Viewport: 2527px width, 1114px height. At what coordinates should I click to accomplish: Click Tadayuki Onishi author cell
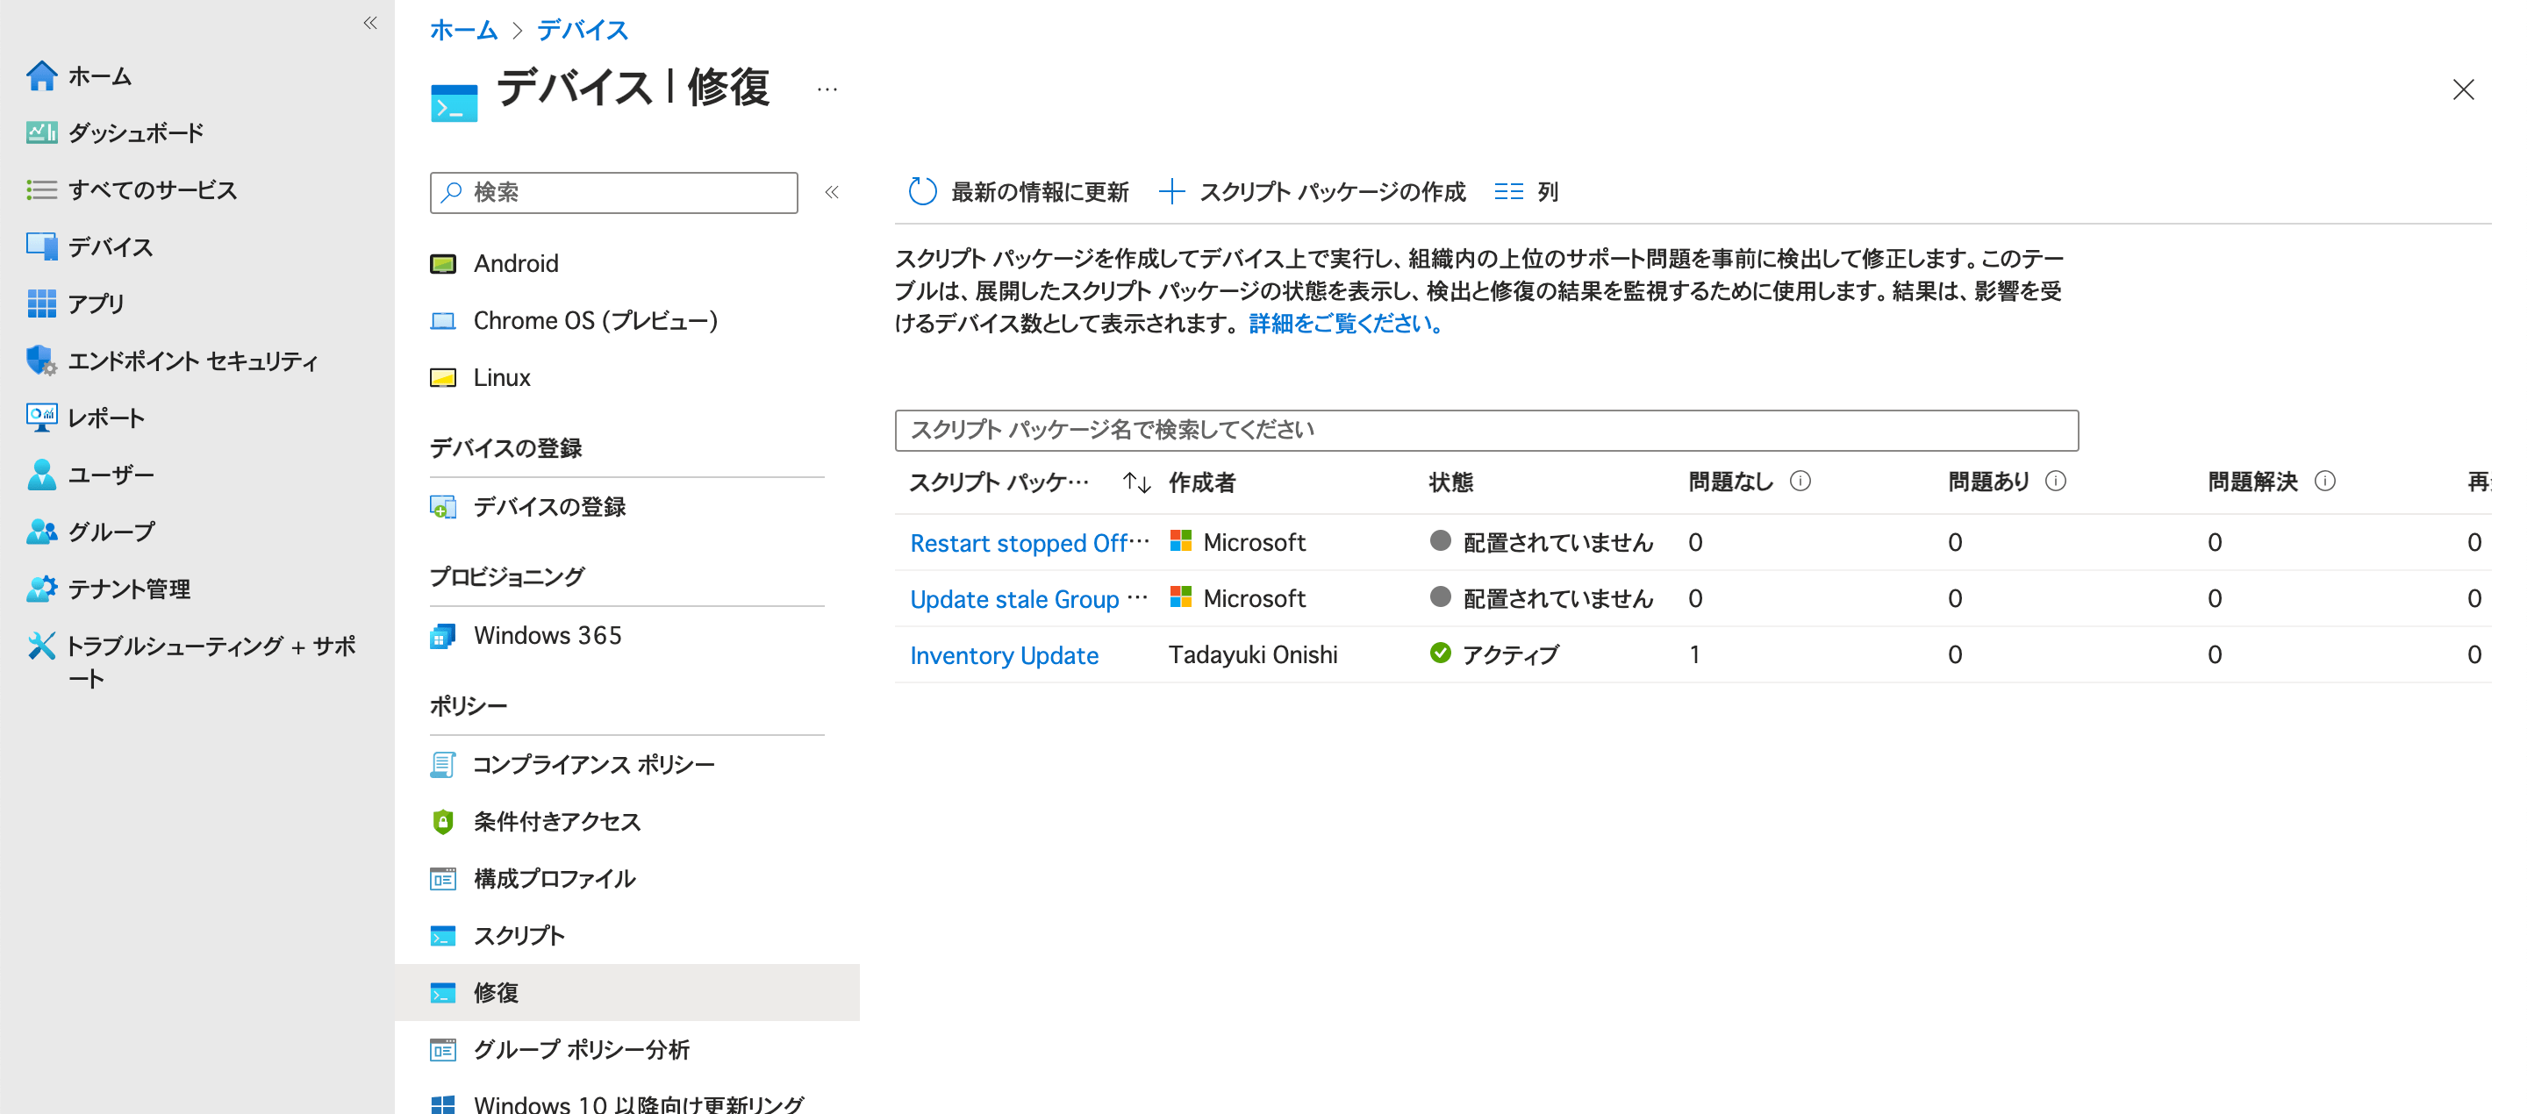point(1253,654)
